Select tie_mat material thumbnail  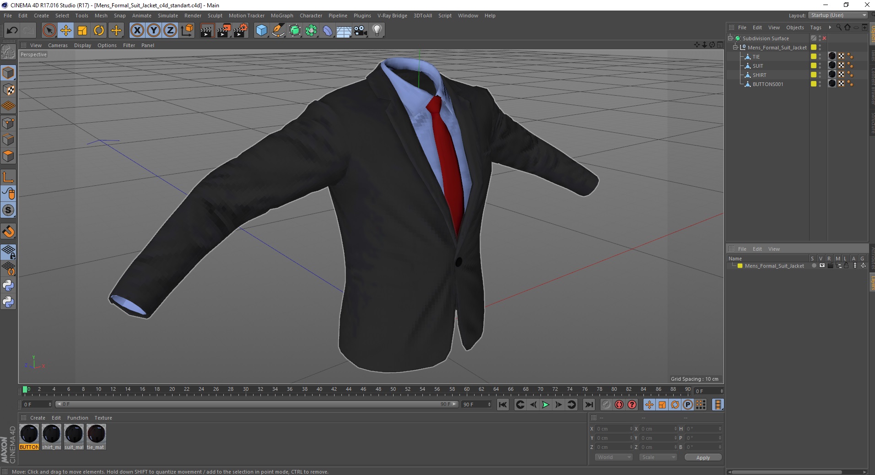tap(96, 437)
